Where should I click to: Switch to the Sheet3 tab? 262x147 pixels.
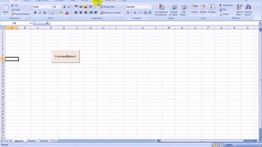coord(44,141)
